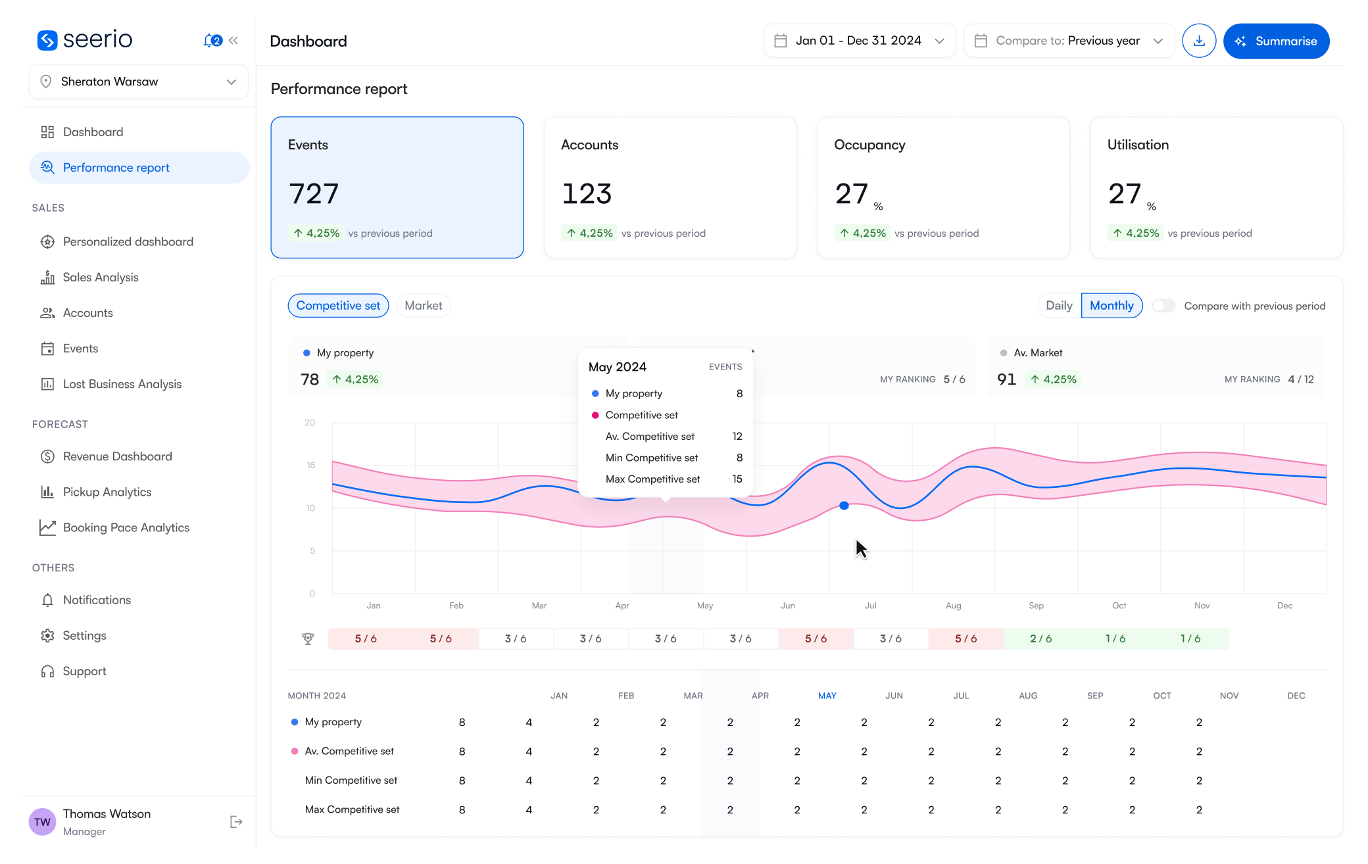This screenshot has height=864, width=1368.
Task: Open the Lost Business Analysis icon
Action: 47,383
